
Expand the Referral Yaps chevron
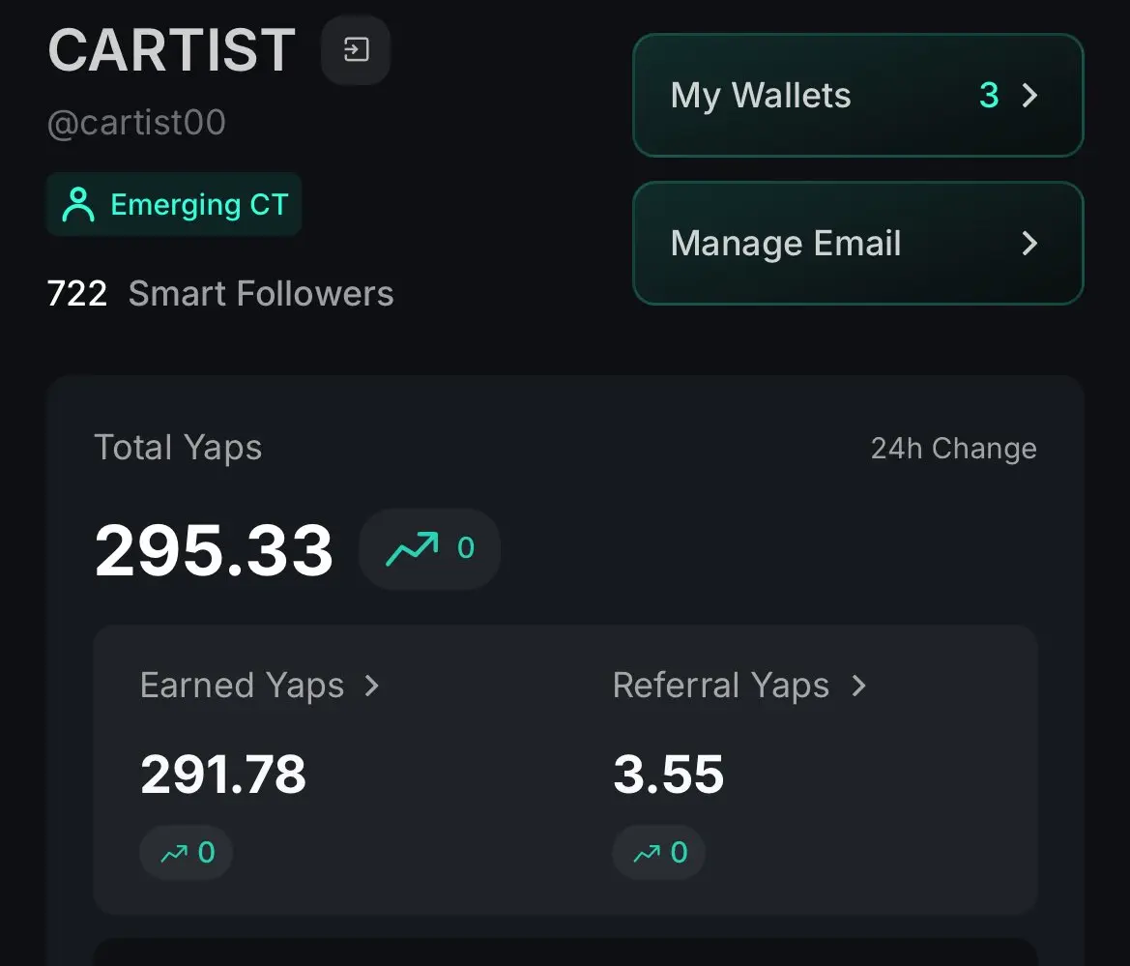(858, 686)
